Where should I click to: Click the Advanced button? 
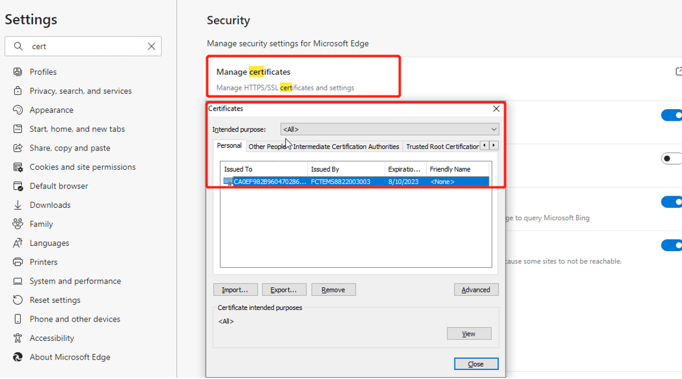[x=476, y=290]
